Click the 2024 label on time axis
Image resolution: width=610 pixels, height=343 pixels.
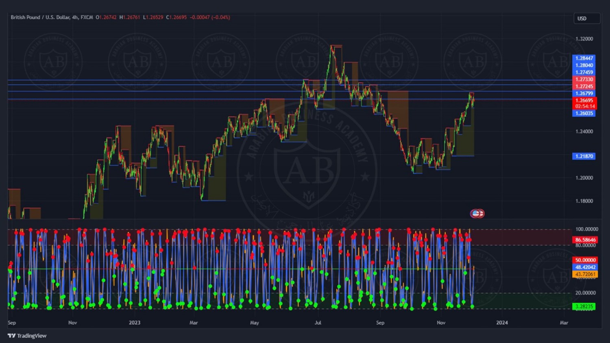(502, 323)
